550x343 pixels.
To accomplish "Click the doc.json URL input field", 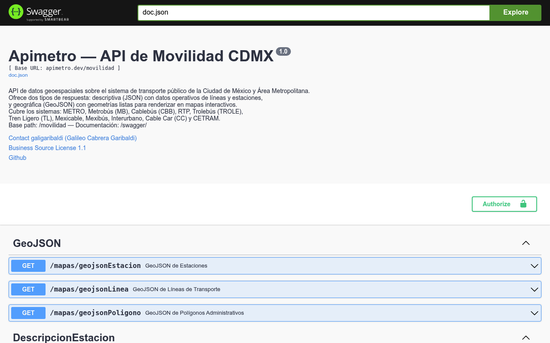I will 314,12.
